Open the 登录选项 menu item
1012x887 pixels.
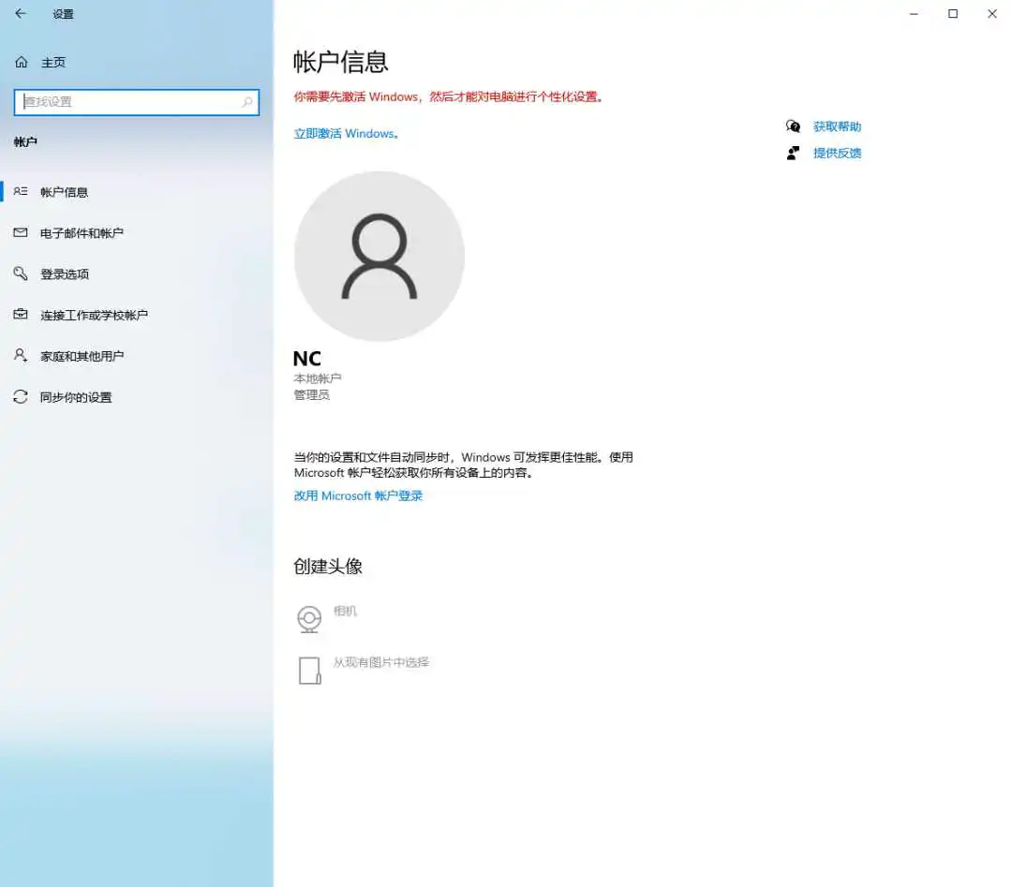(x=65, y=274)
